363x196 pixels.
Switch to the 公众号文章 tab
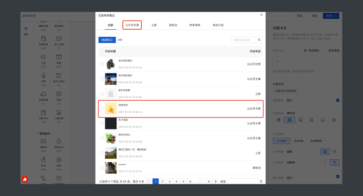132,25
